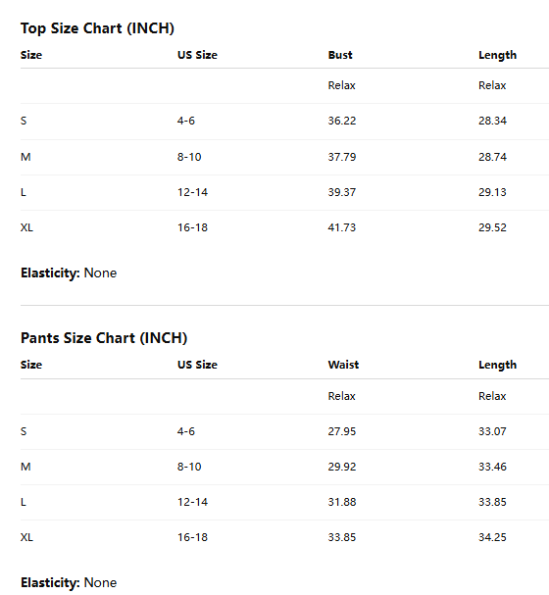Viewport: 549px width, 595px height.
Task: Click the S size row in top chart
Action: coord(284,121)
